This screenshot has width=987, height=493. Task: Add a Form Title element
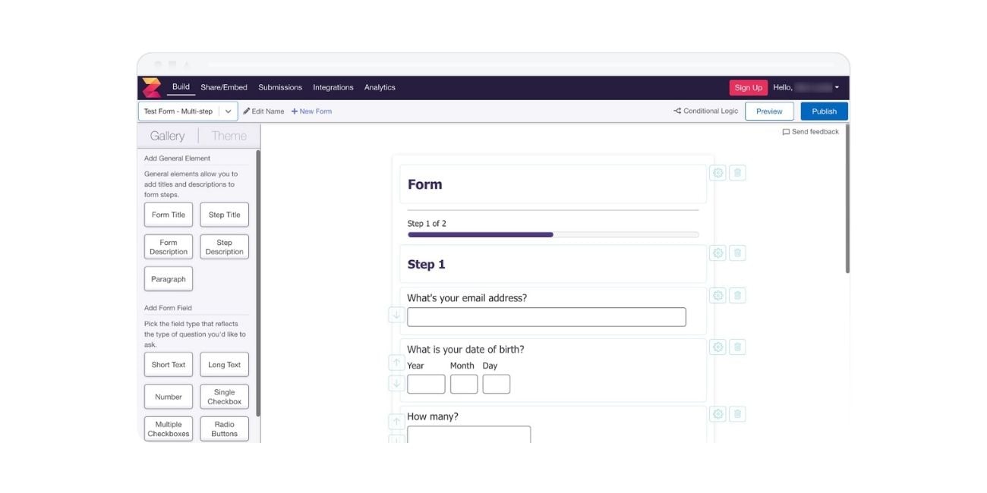tap(169, 215)
